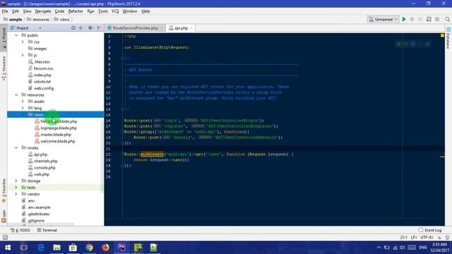Click the Project tree horizontal scrollbar
Viewport: 452px width, 254px height.
(41, 224)
